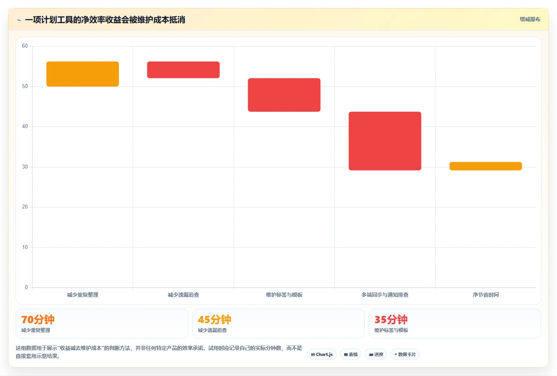This screenshot has width=557, height=376.
Task: Open the 70分钟 data card
Action: [102, 324]
